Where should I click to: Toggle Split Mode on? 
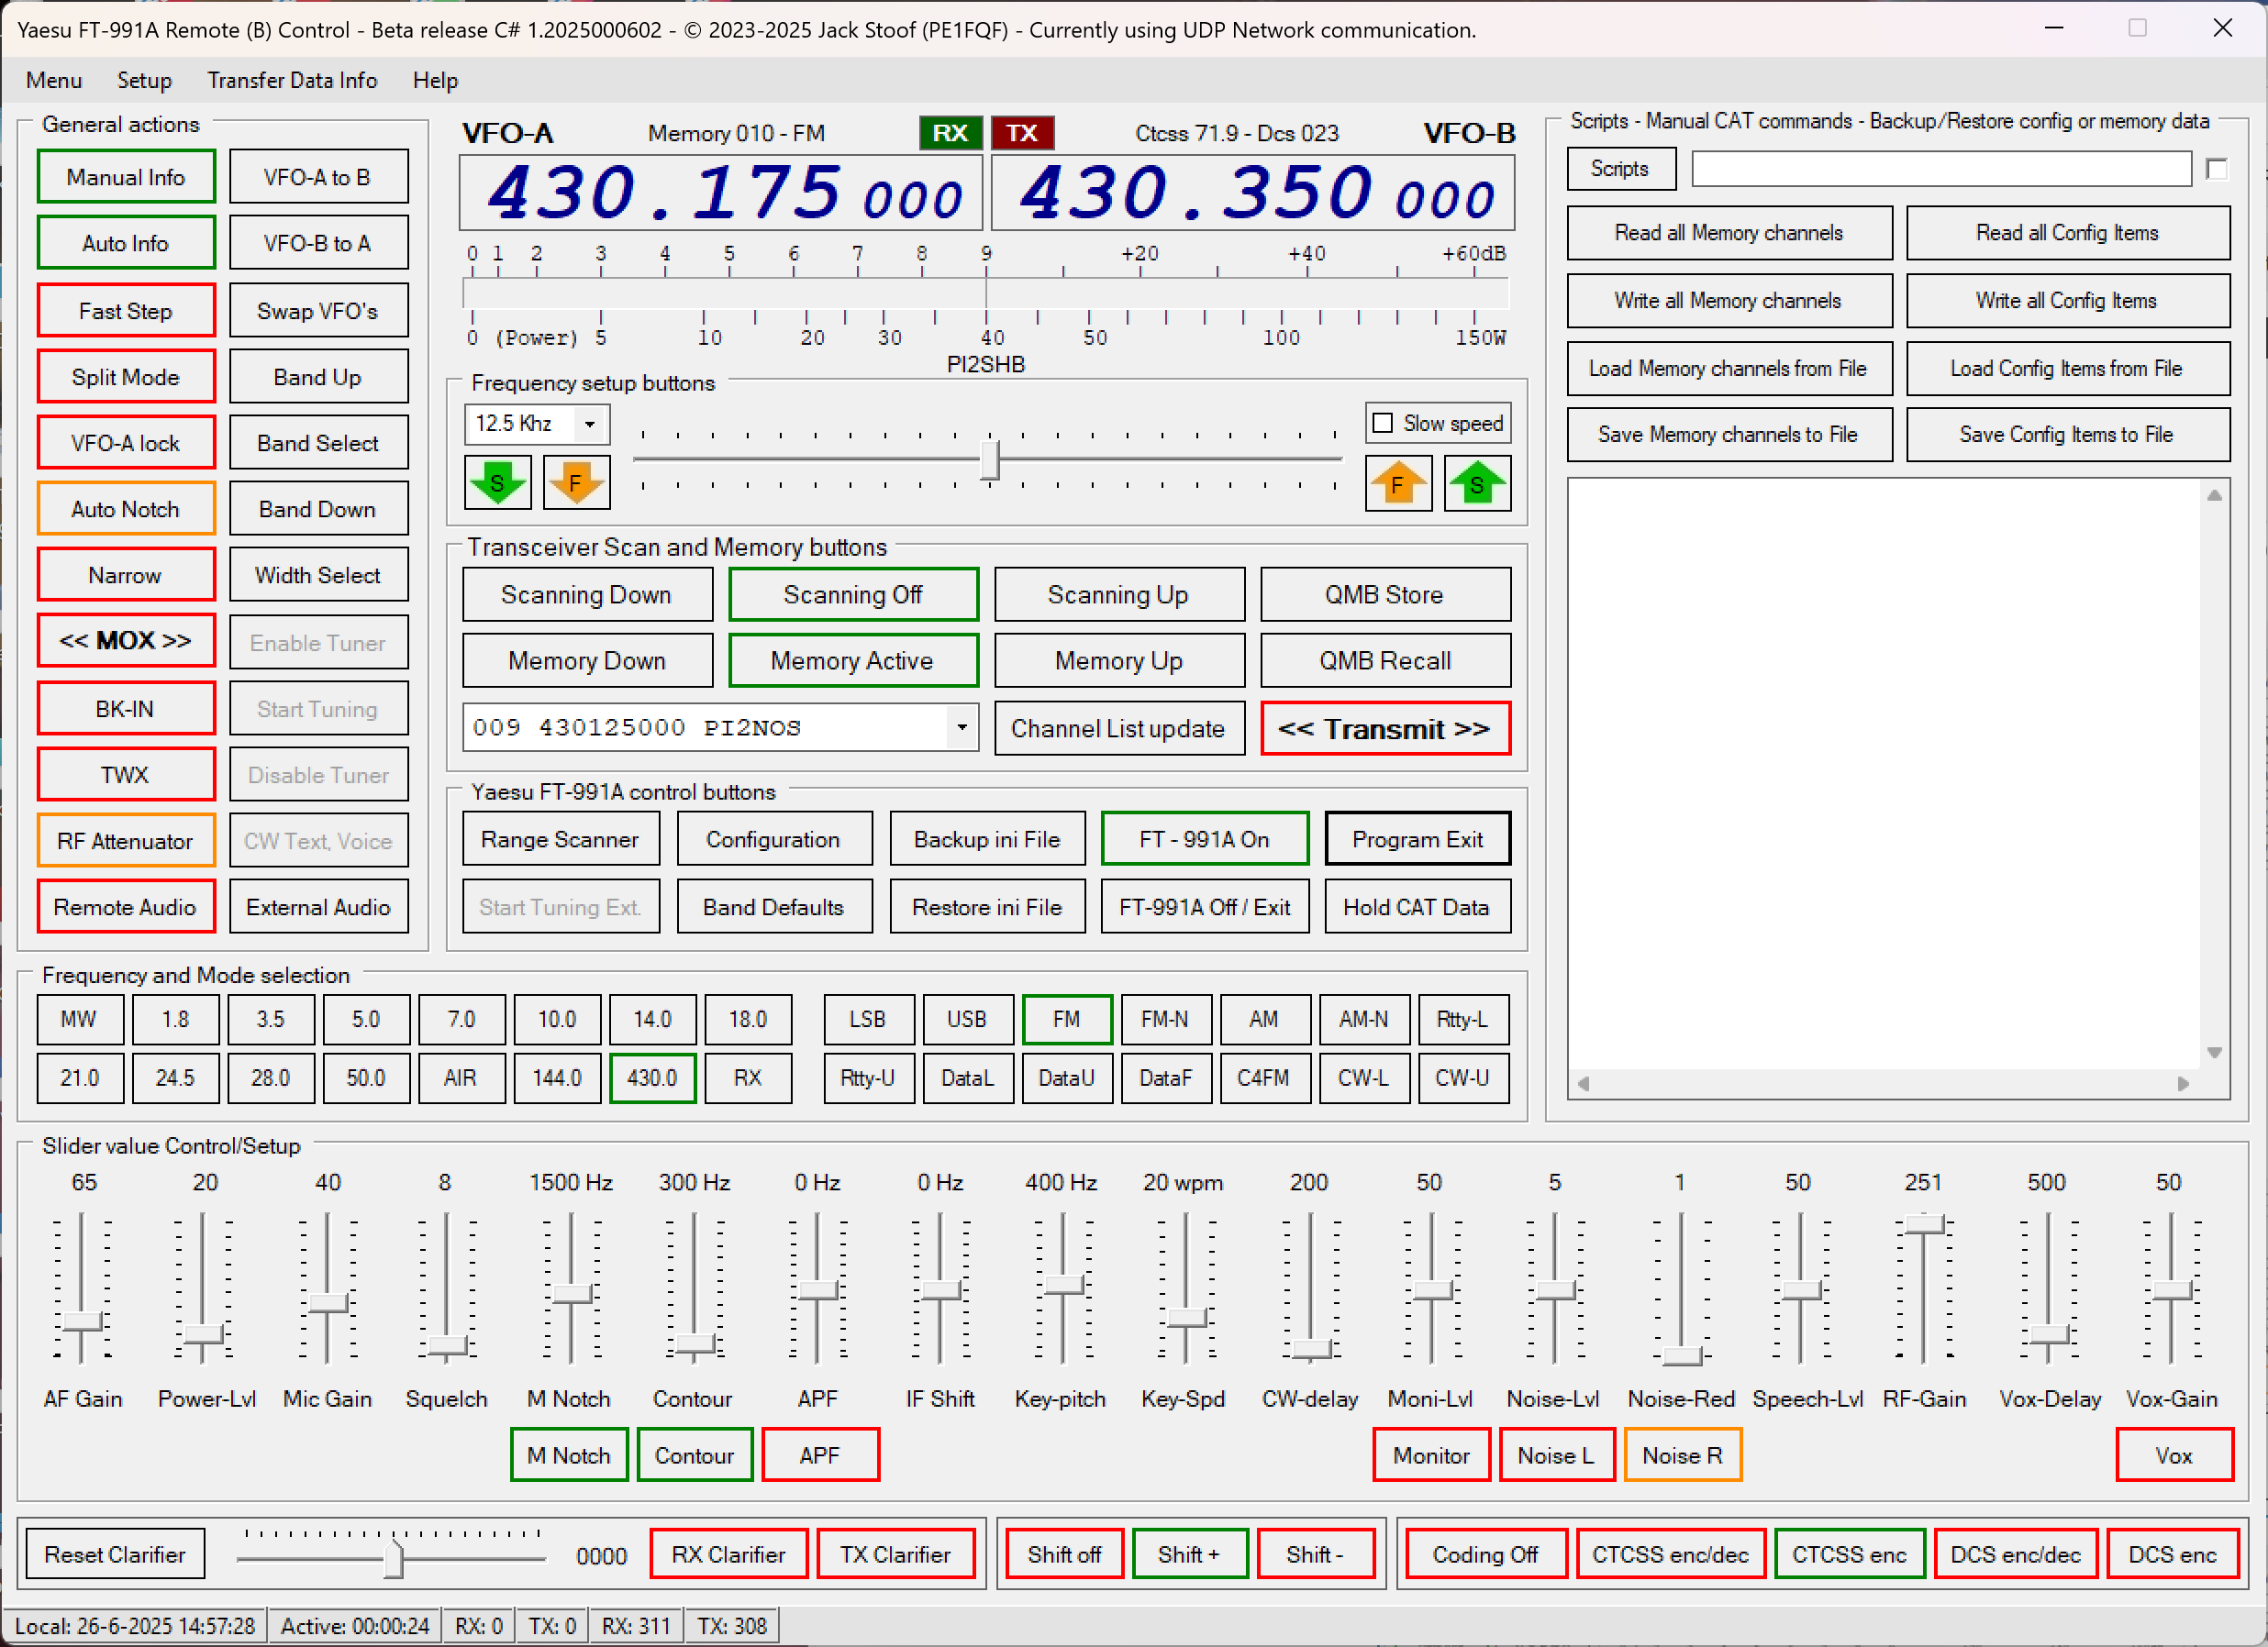(126, 377)
